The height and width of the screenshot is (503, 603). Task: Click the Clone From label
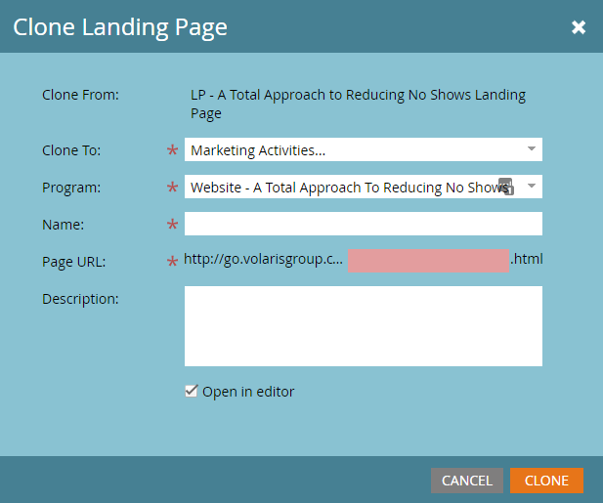point(80,95)
